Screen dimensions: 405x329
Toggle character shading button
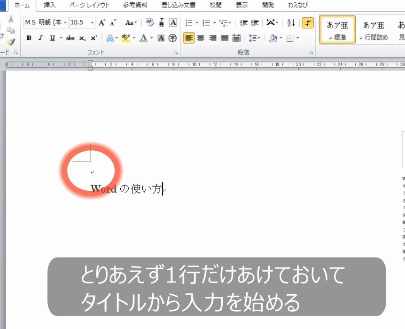point(161,38)
